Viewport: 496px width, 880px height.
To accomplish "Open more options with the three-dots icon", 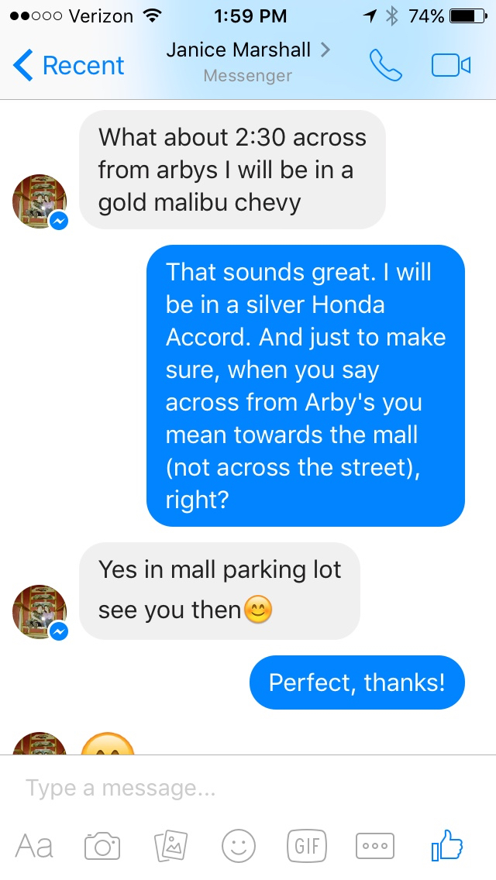I will (x=374, y=845).
